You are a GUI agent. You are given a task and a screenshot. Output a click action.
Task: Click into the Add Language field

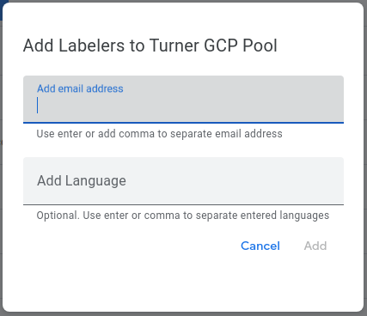pyautogui.click(x=183, y=181)
